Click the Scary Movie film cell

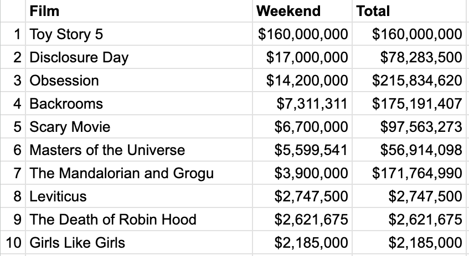click(x=139, y=126)
